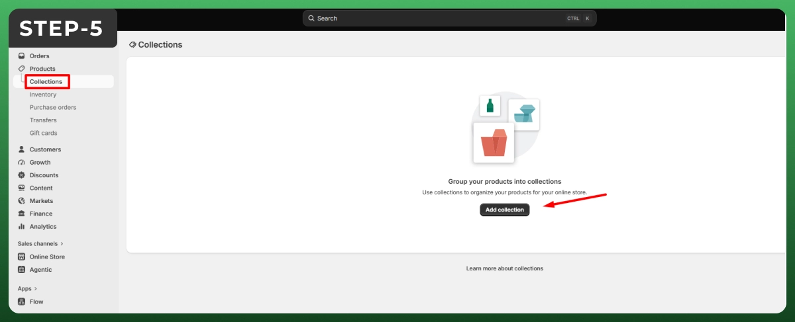The height and width of the screenshot is (322, 795).
Task: Click the Products tag icon
Action: tap(22, 69)
